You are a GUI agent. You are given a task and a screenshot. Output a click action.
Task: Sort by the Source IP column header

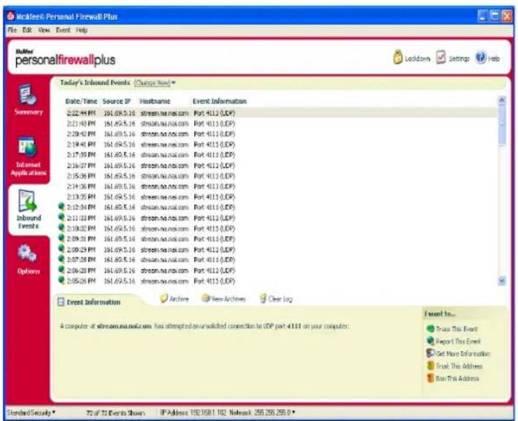(x=116, y=101)
